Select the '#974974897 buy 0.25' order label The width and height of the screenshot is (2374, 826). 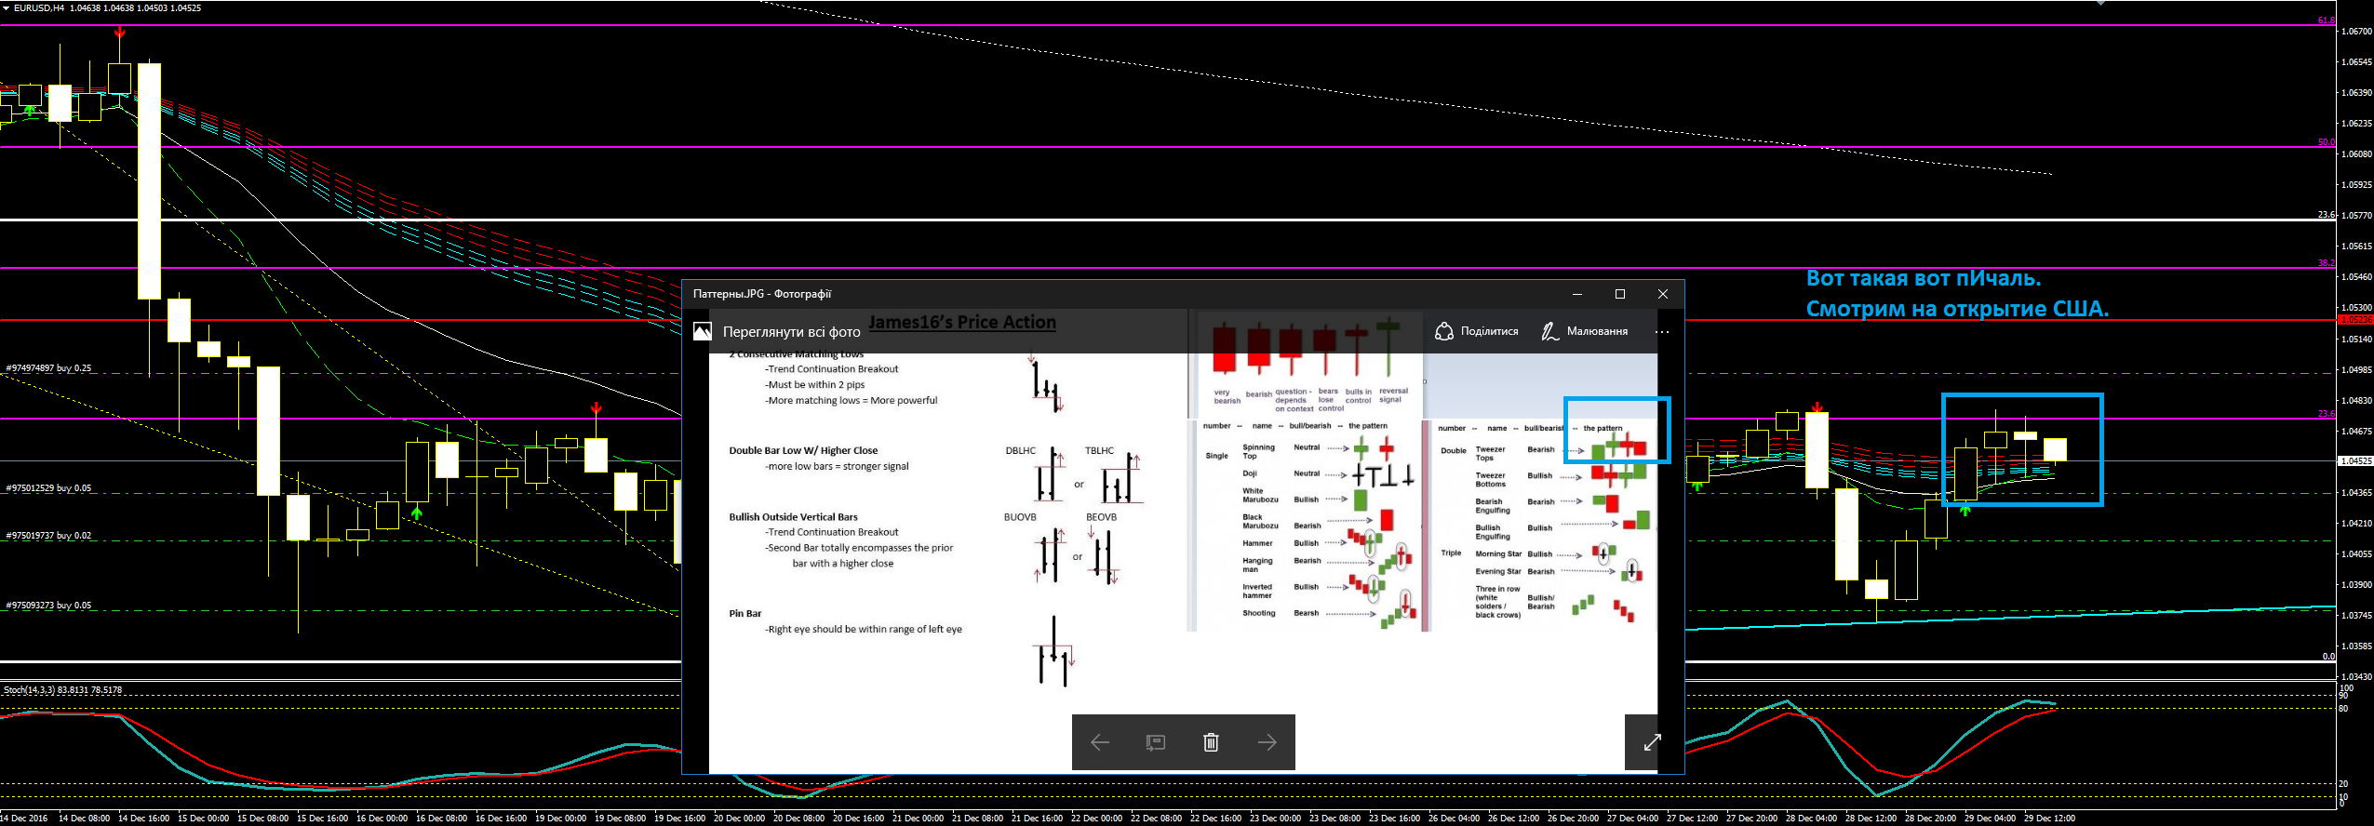pos(49,368)
